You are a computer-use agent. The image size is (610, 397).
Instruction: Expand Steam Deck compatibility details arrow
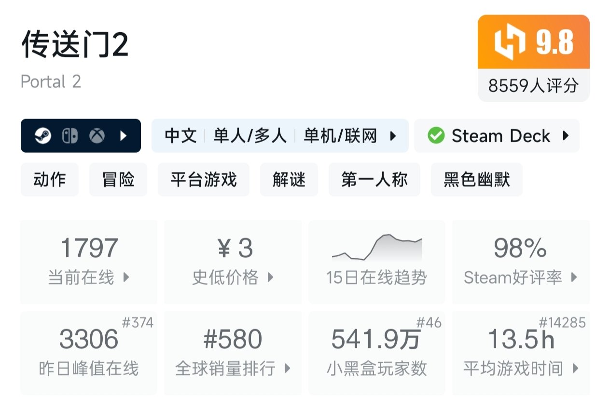[x=566, y=136]
